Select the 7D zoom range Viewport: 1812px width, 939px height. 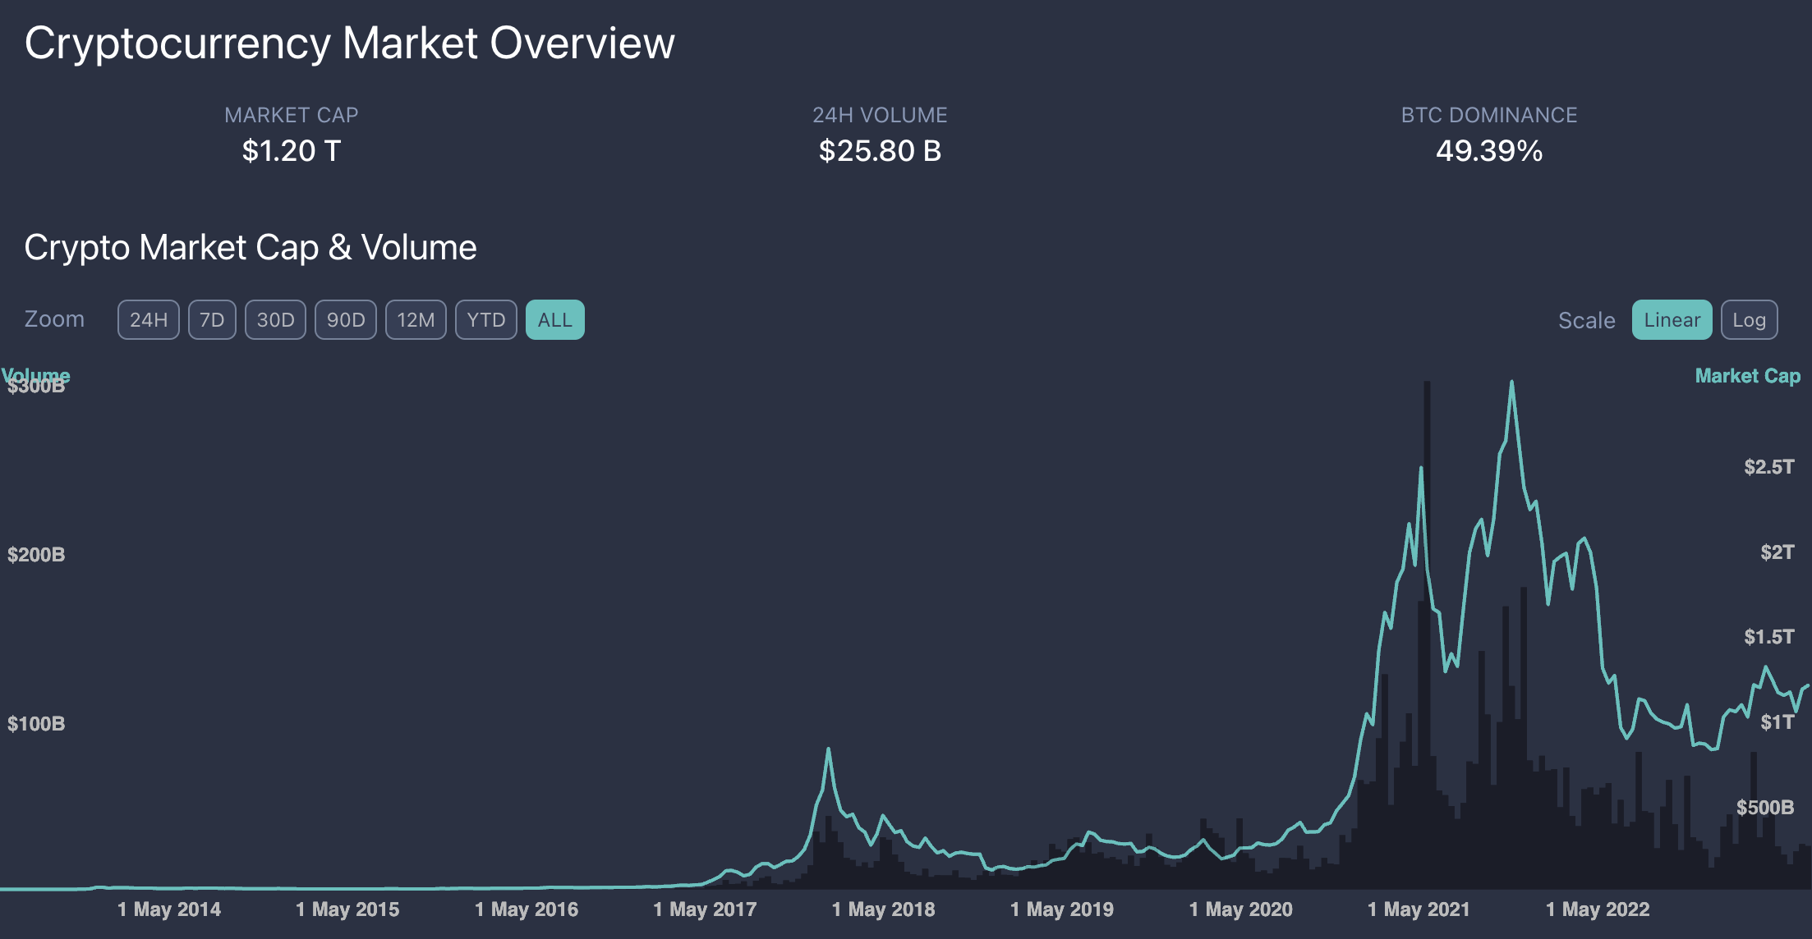pos(212,320)
